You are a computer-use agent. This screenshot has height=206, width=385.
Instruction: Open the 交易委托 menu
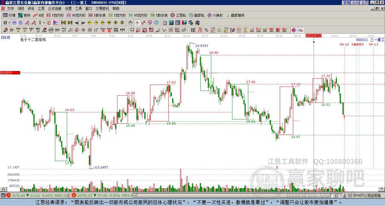pyautogui.click(x=102, y=9)
